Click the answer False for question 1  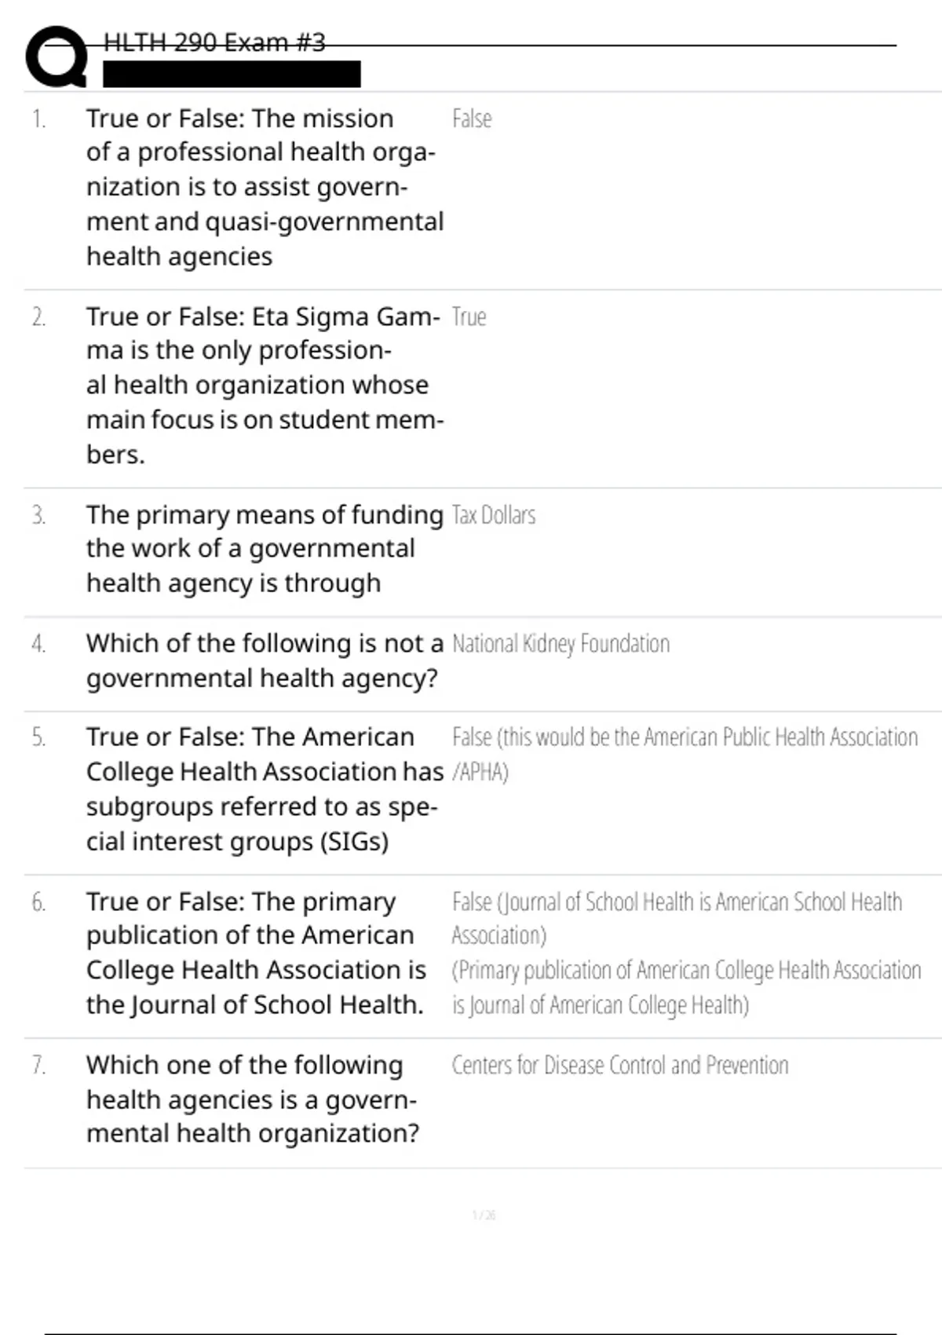coord(472,119)
